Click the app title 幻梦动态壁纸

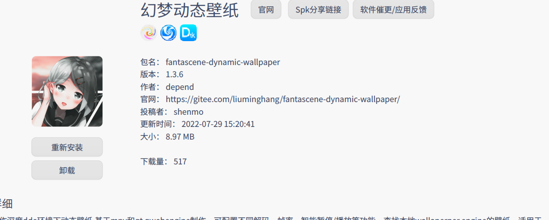(x=189, y=10)
